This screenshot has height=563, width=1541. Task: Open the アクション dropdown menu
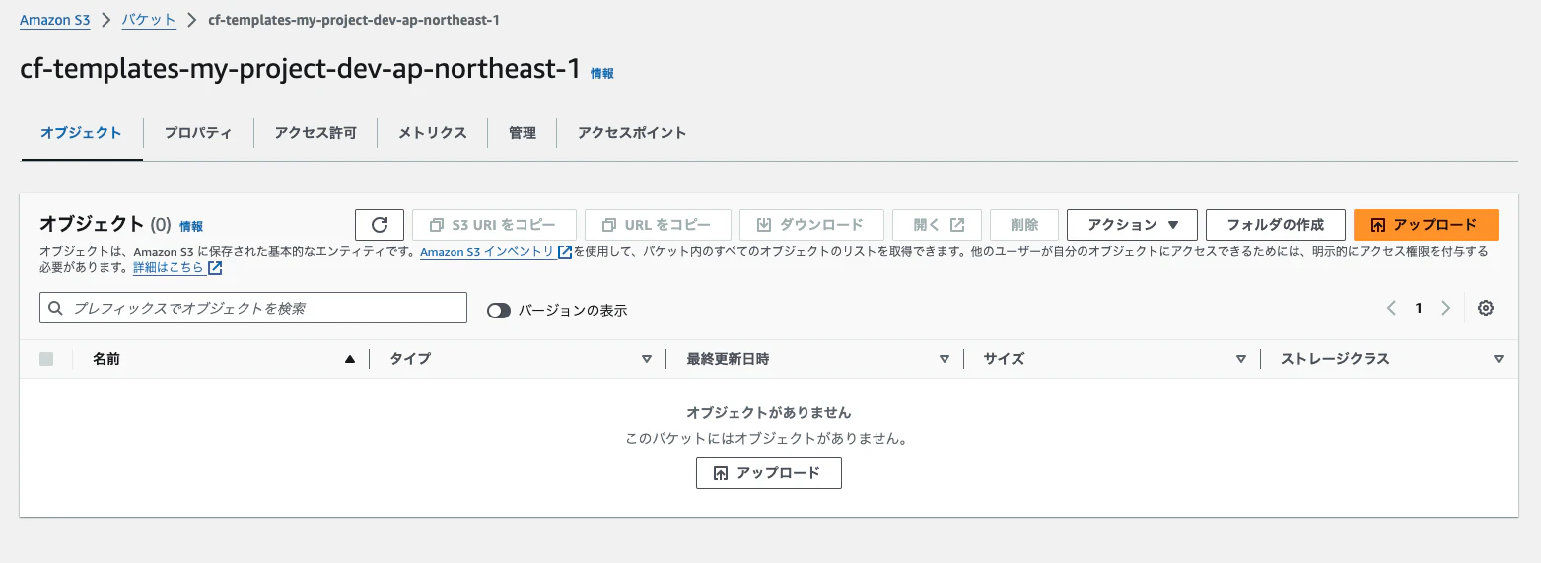(x=1132, y=225)
